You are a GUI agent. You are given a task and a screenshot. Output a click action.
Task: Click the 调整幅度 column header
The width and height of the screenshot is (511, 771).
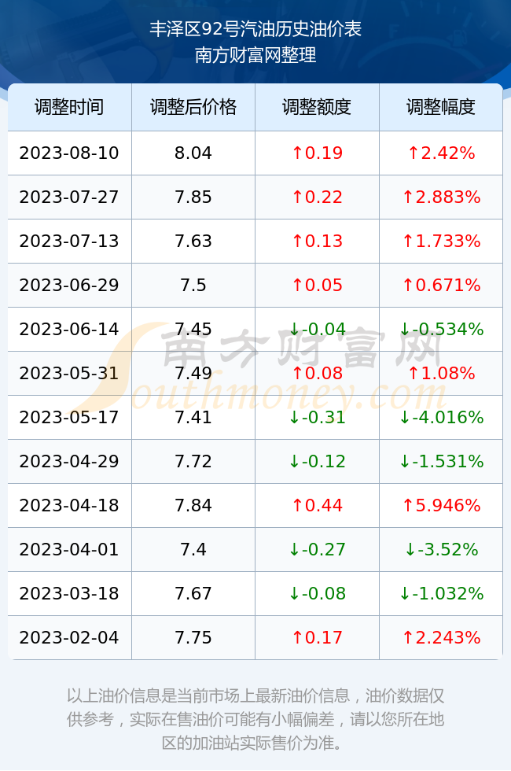441,107
